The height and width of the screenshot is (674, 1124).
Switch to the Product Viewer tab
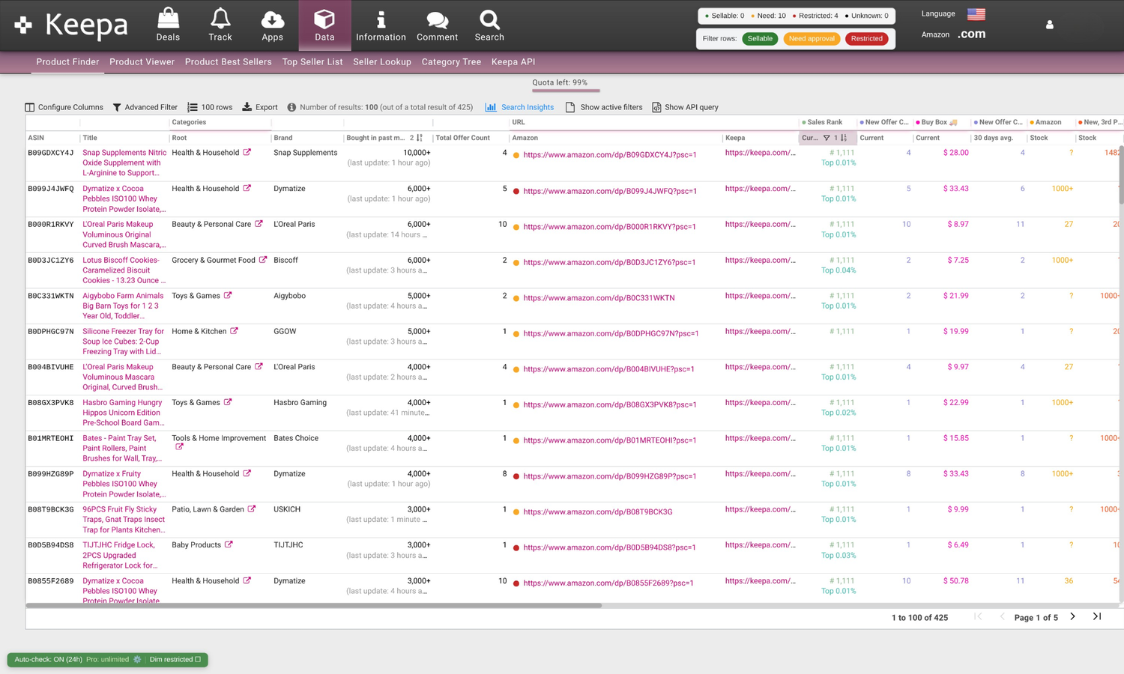[x=142, y=62]
